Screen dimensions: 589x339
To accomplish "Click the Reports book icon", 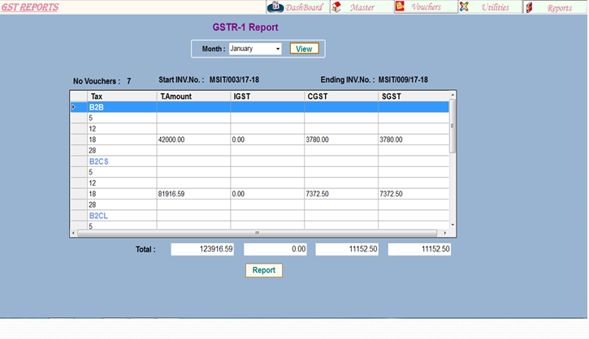I will click(x=529, y=7).
